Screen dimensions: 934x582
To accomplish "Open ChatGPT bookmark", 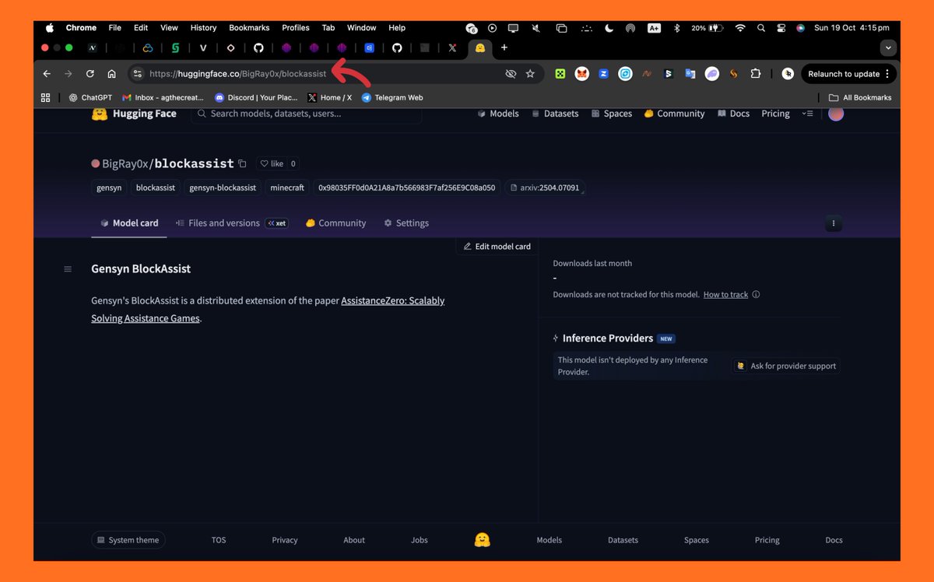I will coord(90,98).
